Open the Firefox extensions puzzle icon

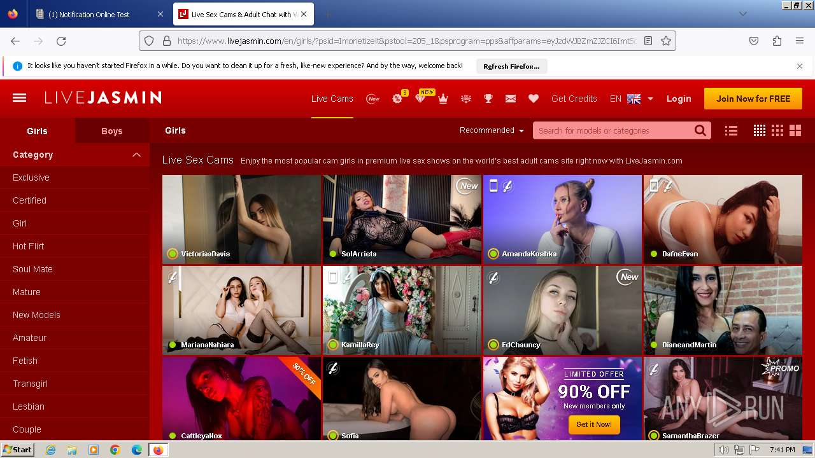(777, 41)
